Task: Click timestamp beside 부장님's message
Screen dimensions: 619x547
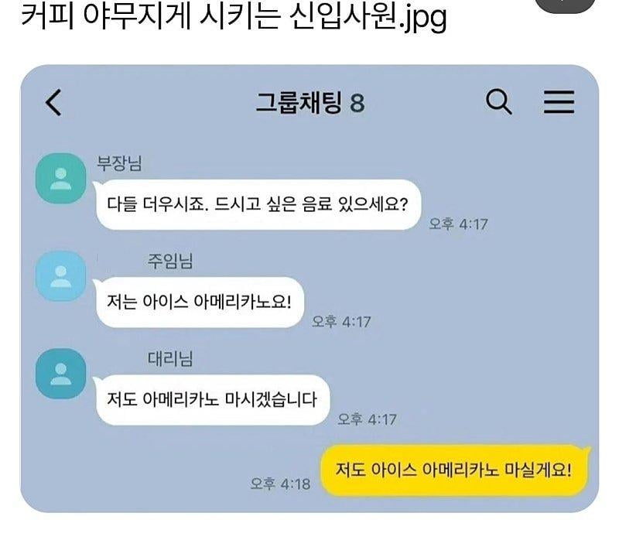Action: [458, 224]
